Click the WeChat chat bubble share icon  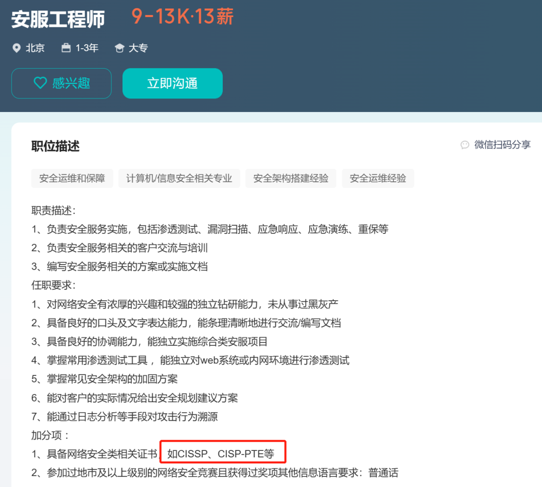click(465, 145)
